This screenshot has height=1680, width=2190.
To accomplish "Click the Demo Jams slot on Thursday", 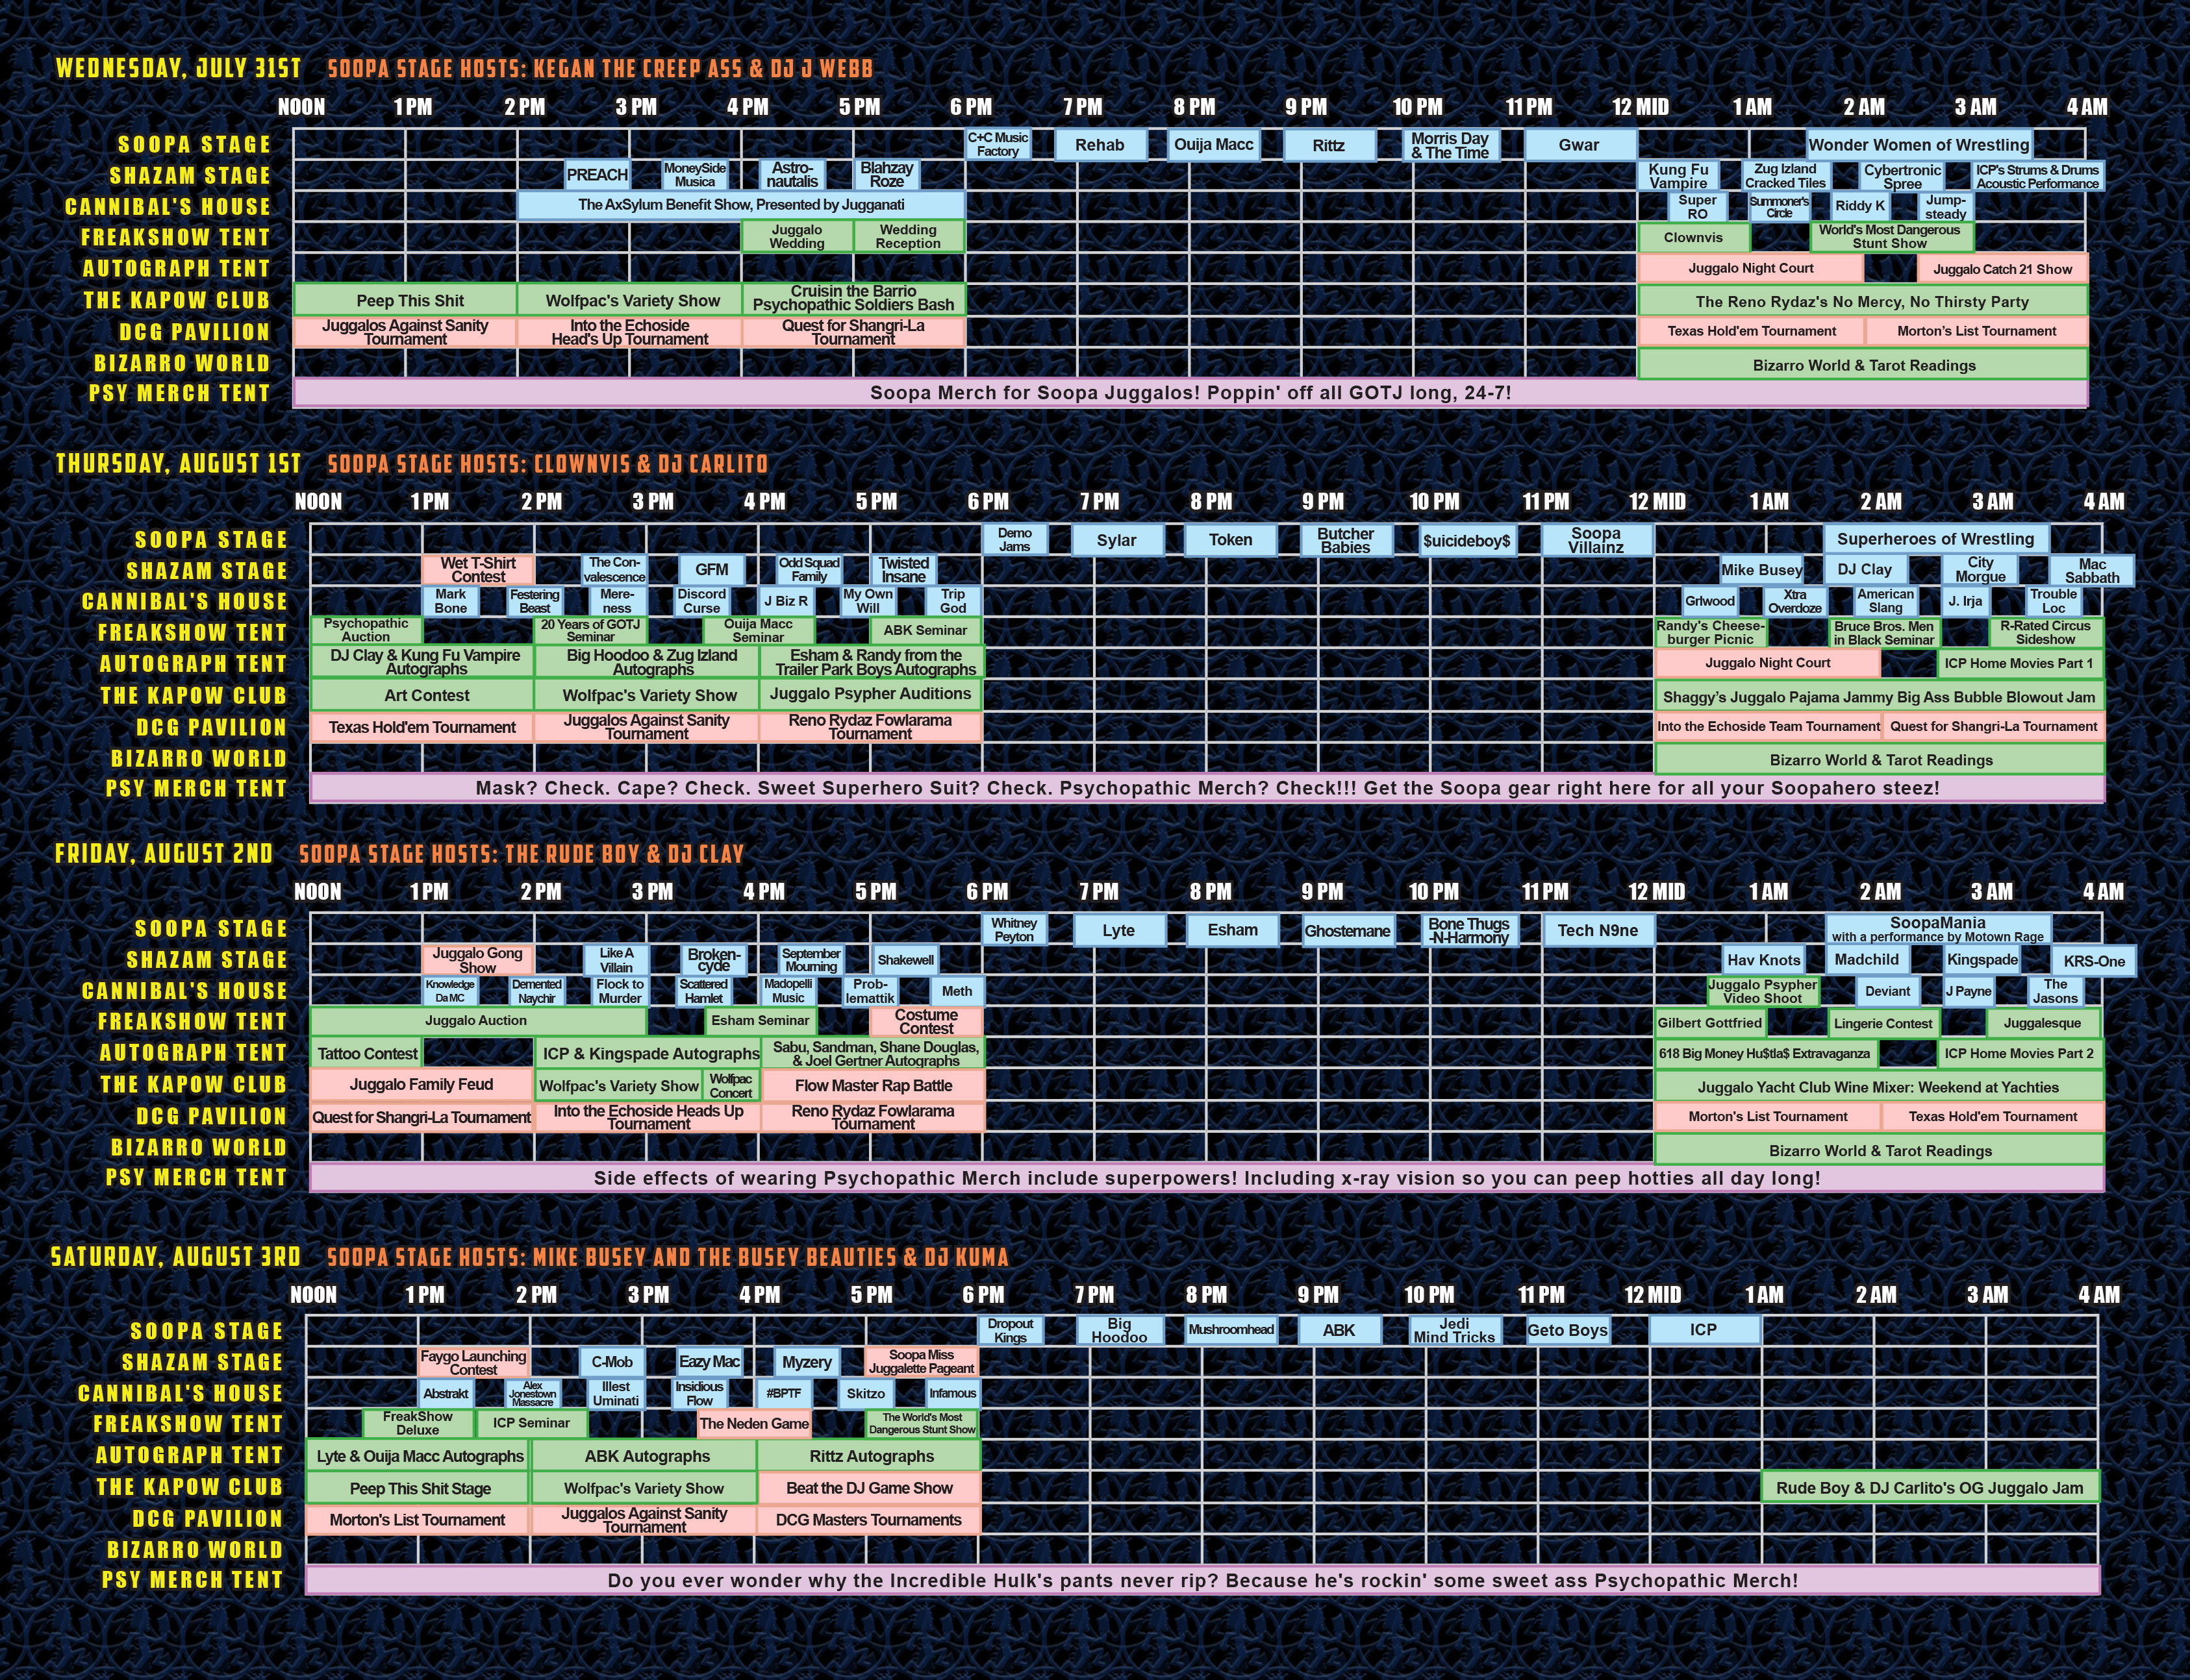I will pos(1014,540).
